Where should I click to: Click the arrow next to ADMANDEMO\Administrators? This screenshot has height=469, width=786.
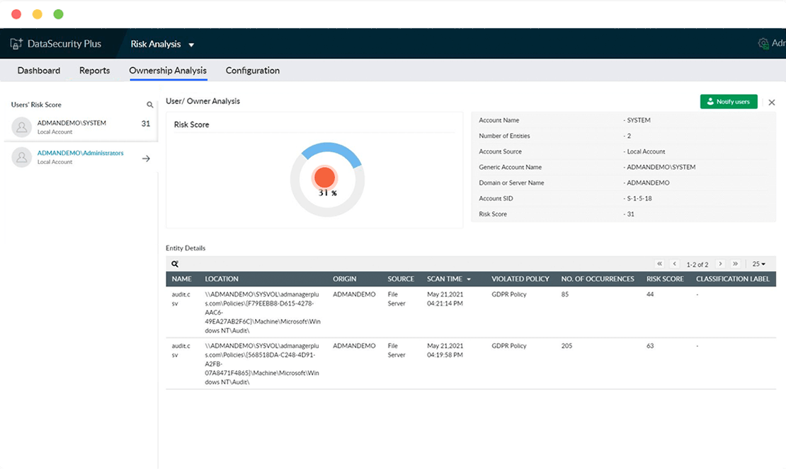pos(146,158)
